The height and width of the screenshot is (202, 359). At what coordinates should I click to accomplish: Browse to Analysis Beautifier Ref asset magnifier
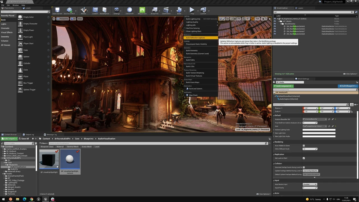coord(329,119)
